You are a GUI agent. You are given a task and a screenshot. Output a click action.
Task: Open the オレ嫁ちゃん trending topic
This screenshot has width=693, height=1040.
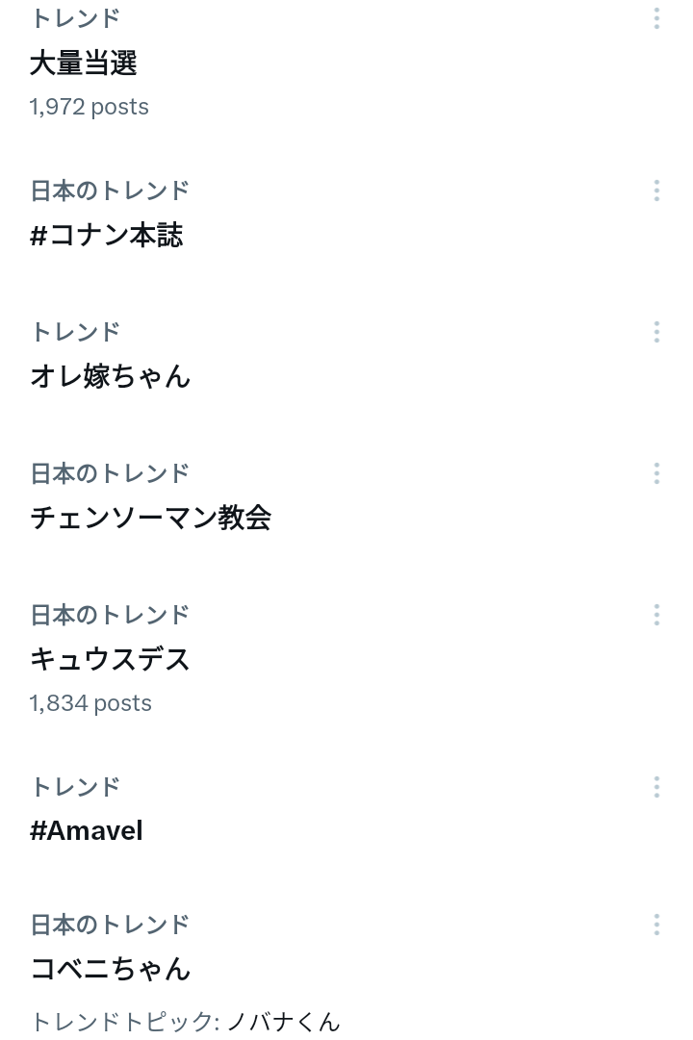(111, 376)
